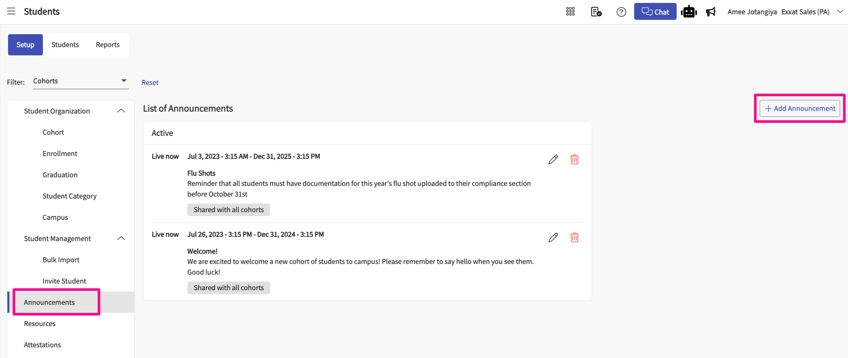This screenshot has width=848, height=358.
Task: Delete the Flu Shots announcement
Action: point(574,159)
